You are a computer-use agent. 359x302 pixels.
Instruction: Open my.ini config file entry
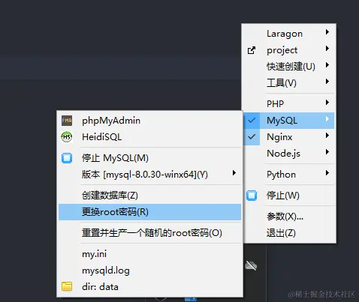[x=149, y=254]
